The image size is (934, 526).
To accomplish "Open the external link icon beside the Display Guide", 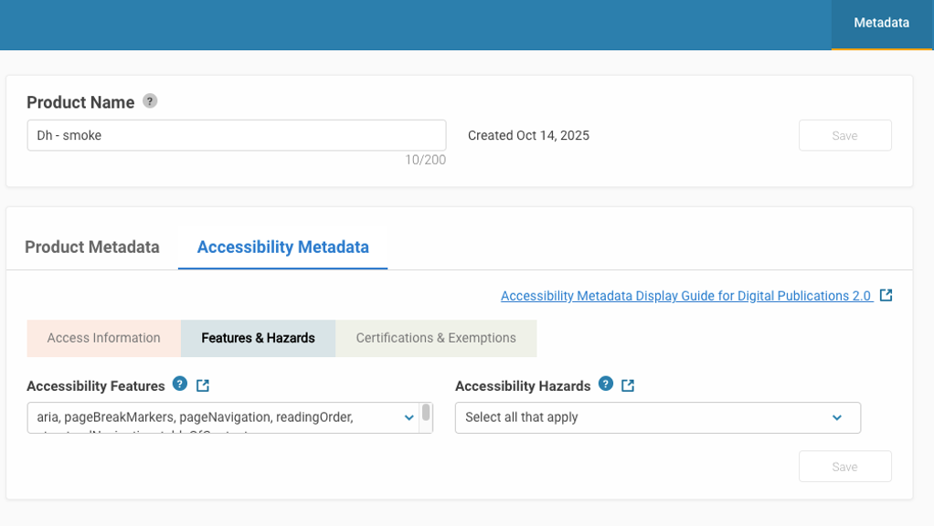I will tap(886, 296).
